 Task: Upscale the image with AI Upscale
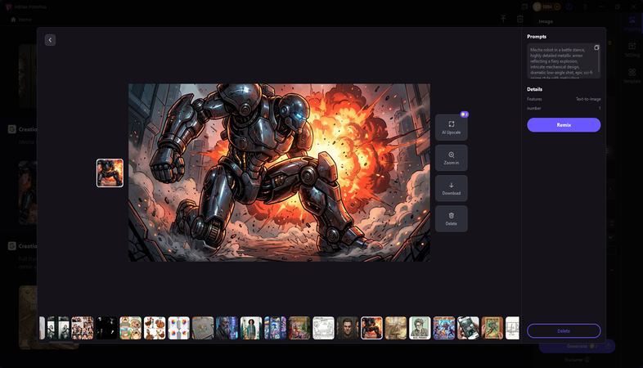point(451,127)
